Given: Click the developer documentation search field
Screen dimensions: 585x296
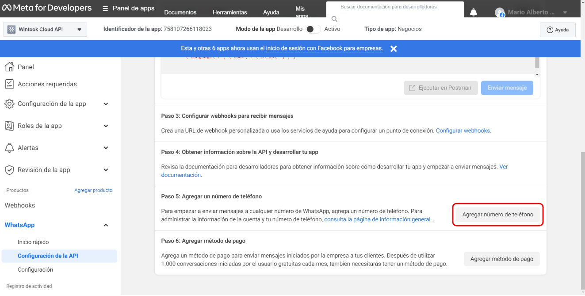Looking at the screenshot, I should point(394,7).
